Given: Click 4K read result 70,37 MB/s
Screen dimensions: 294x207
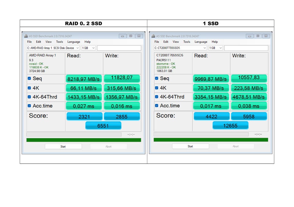Looking at the screenshot, I should (x=211, y=88).
